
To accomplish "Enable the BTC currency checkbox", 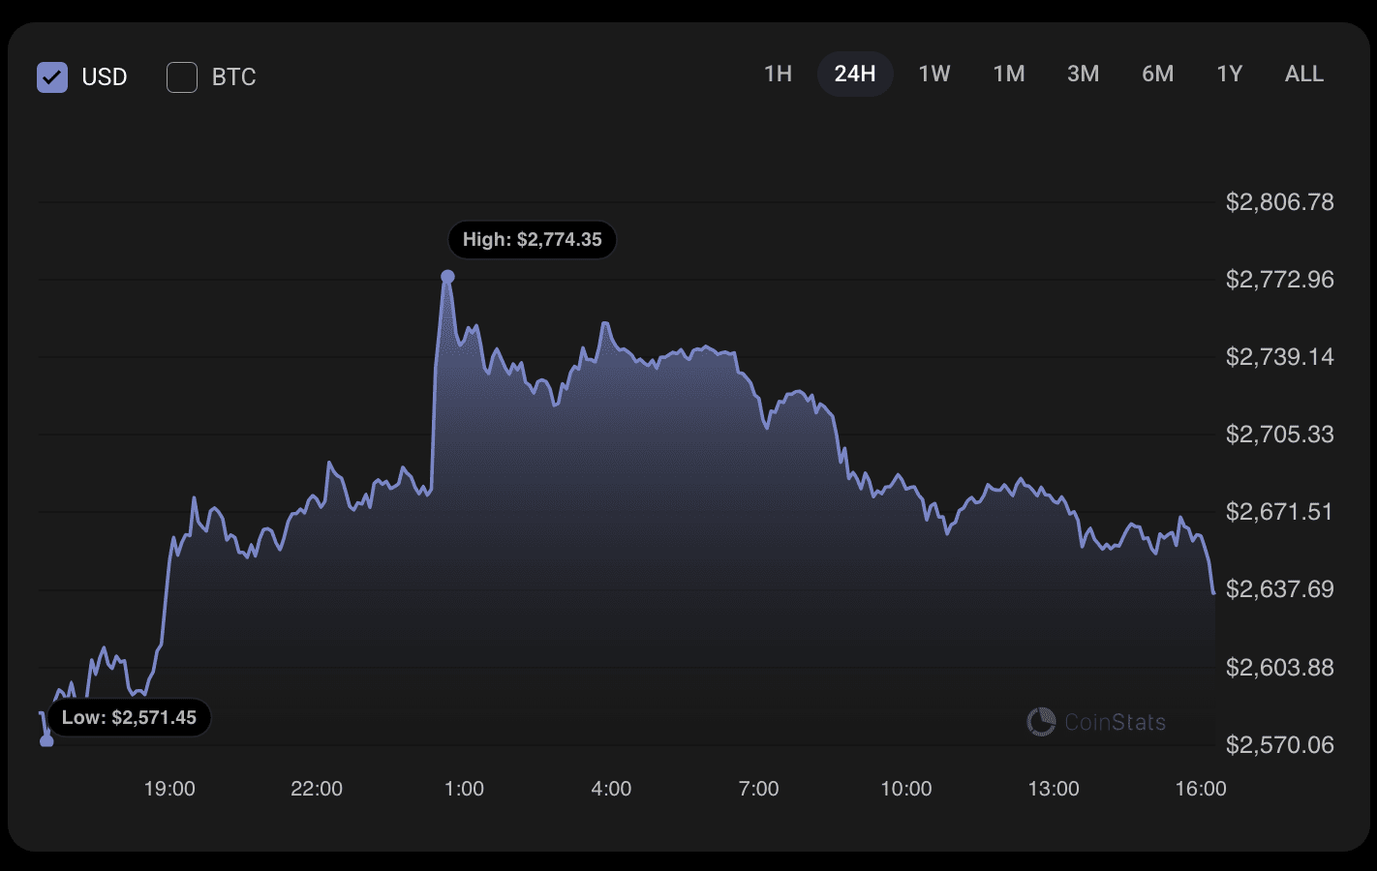I will click(182, 77).
